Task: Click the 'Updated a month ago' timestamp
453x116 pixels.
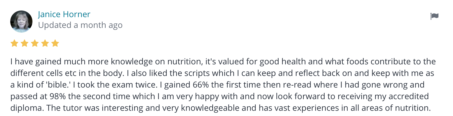Action: click(x=80, y=25)
